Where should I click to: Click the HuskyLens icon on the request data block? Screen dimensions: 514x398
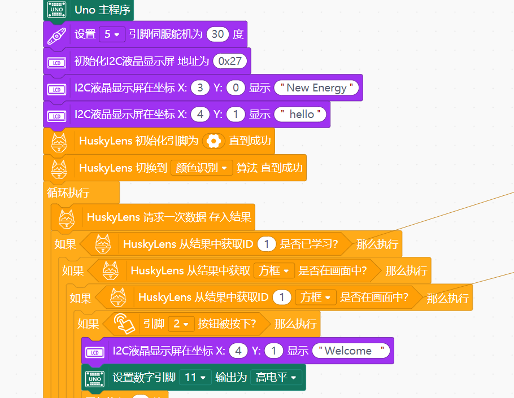(67, 217)
